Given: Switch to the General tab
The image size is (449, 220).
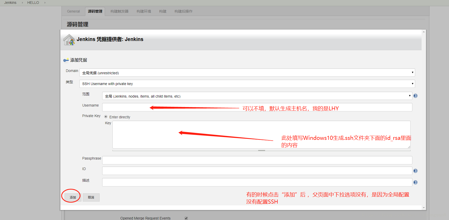Looking at the screenshot, I should [x=74, y=11].
